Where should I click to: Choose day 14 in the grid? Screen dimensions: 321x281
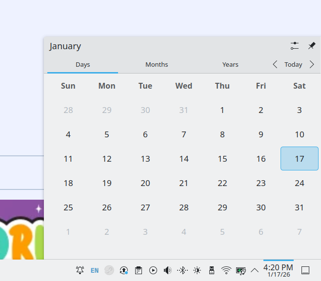click(x=184, y=159)
